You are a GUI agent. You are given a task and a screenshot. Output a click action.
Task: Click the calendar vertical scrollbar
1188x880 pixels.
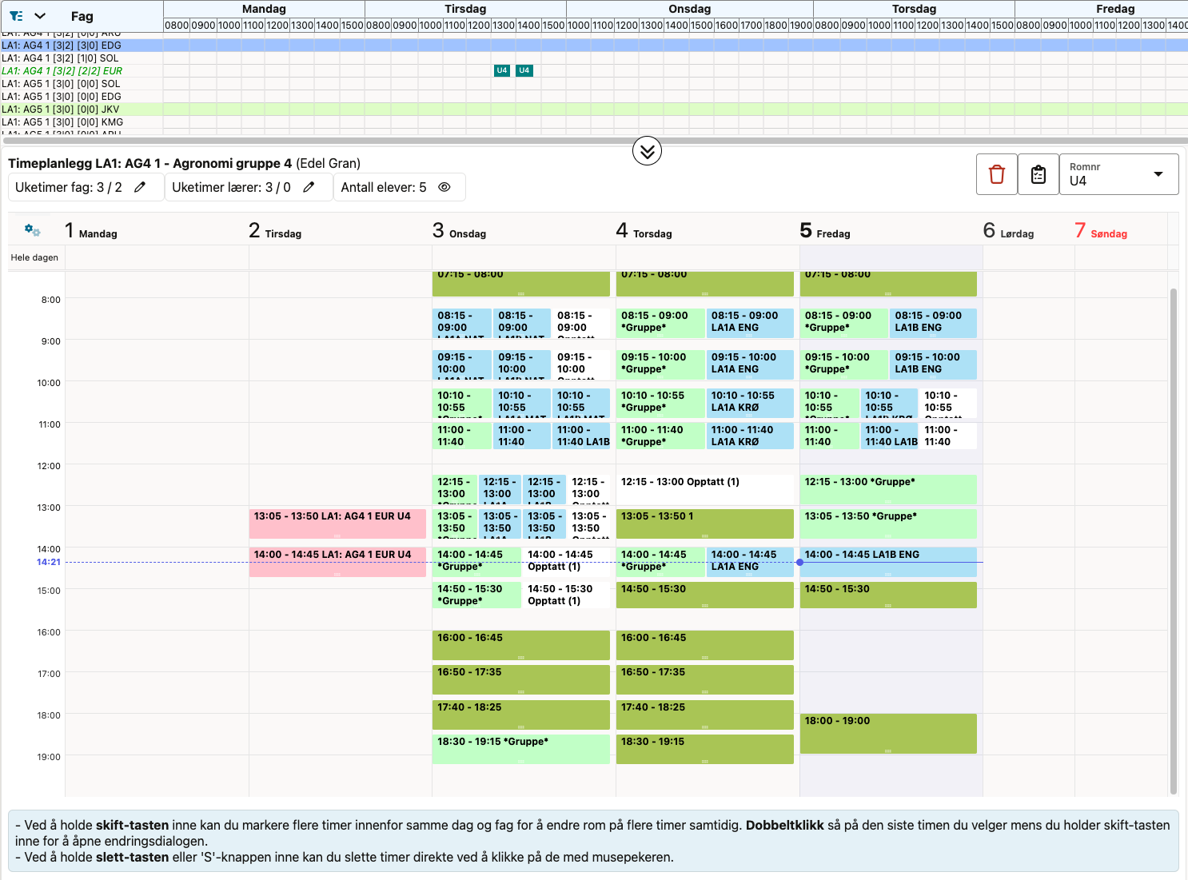[1174, 541]
